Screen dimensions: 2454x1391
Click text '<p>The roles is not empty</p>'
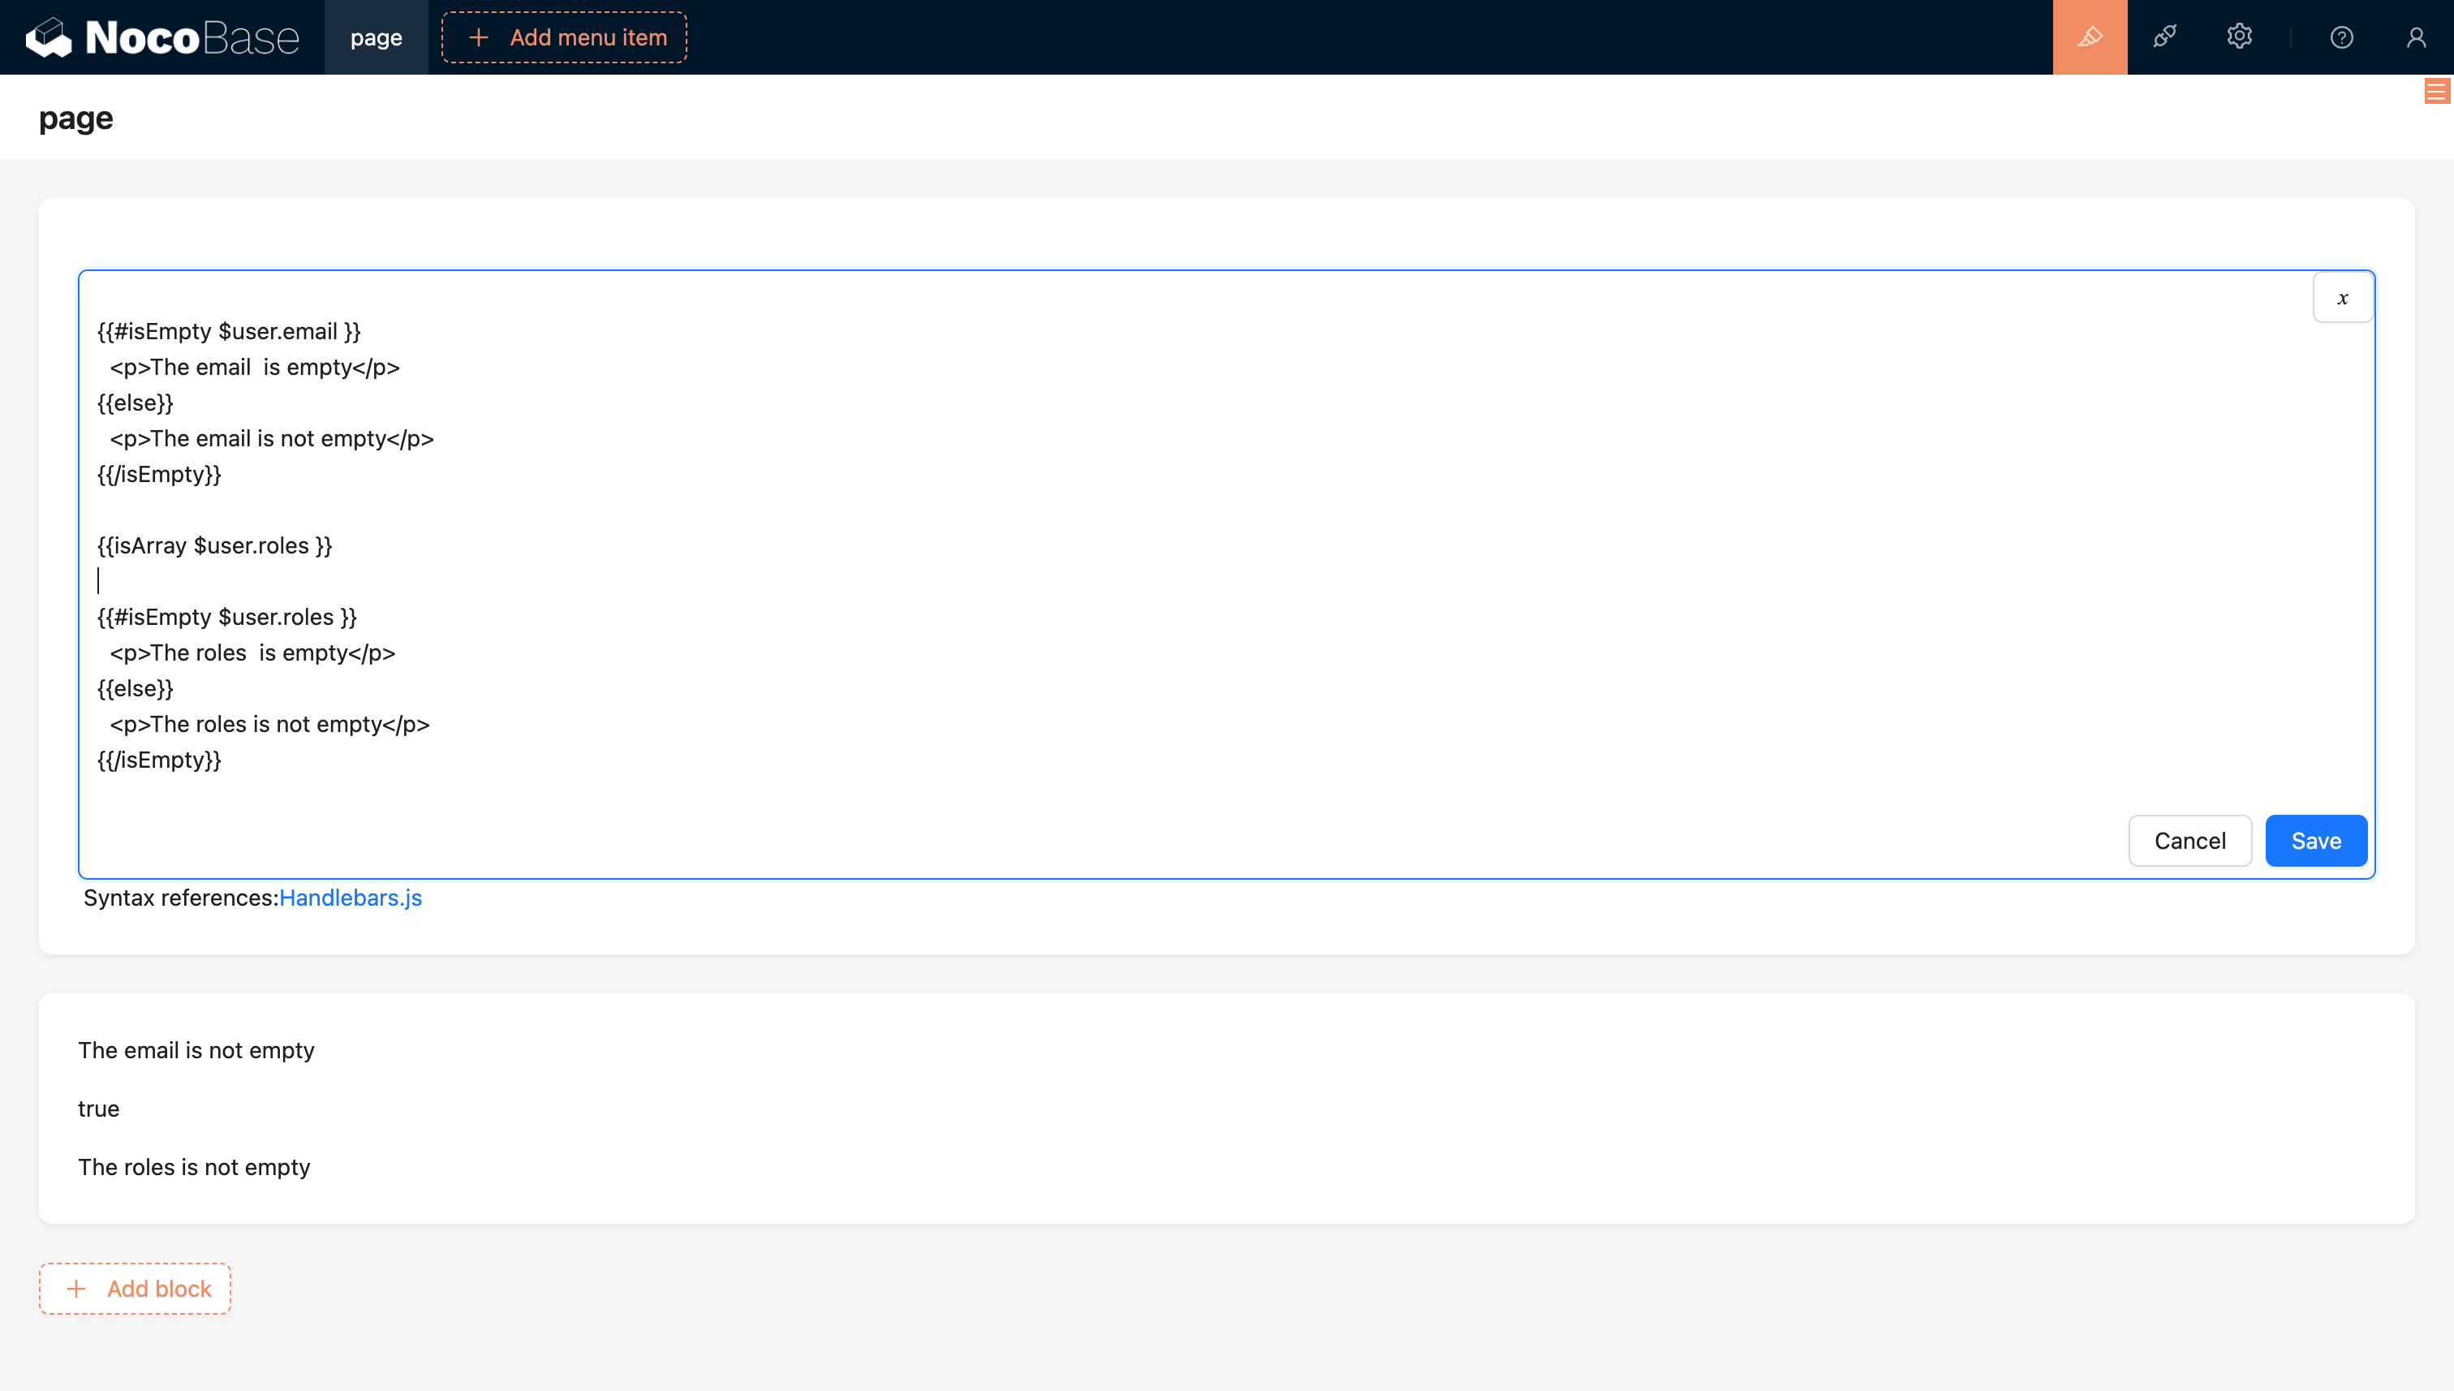coord(269,724)
